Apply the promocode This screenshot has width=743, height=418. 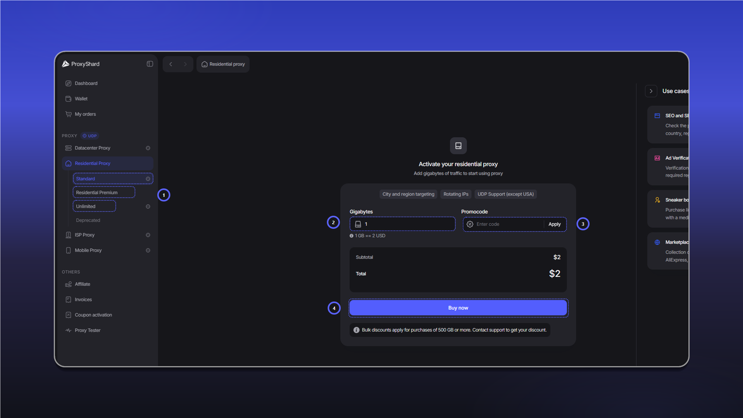coord(555,224)
